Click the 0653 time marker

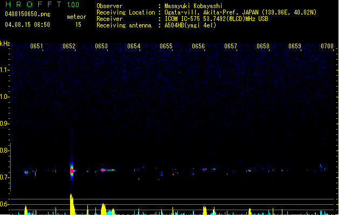point(101,46)
